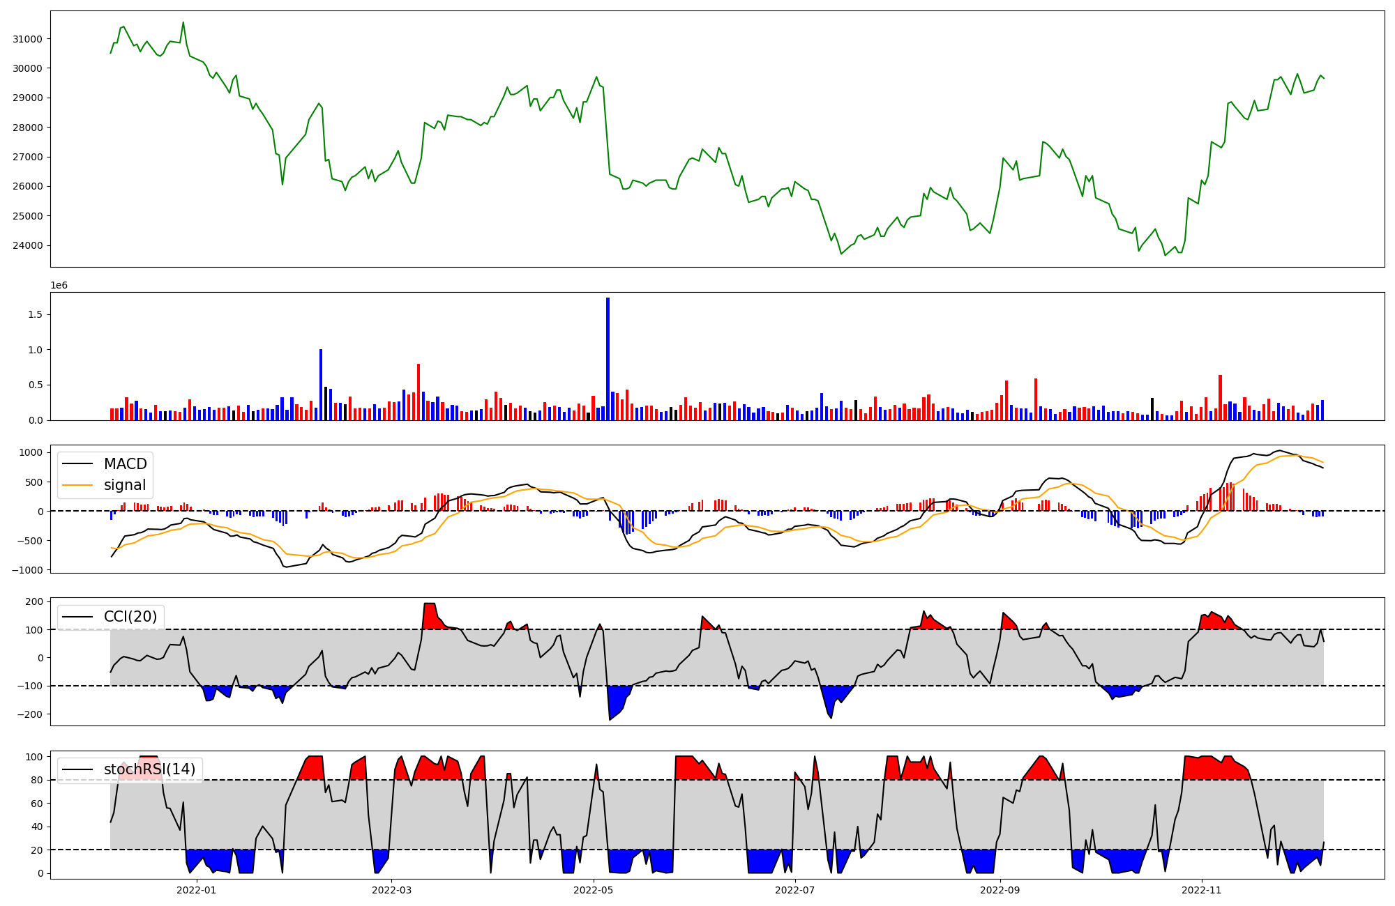Click the CCI(20) legend entry
The image size is (1395, 906).
click(x=130, y=617)
